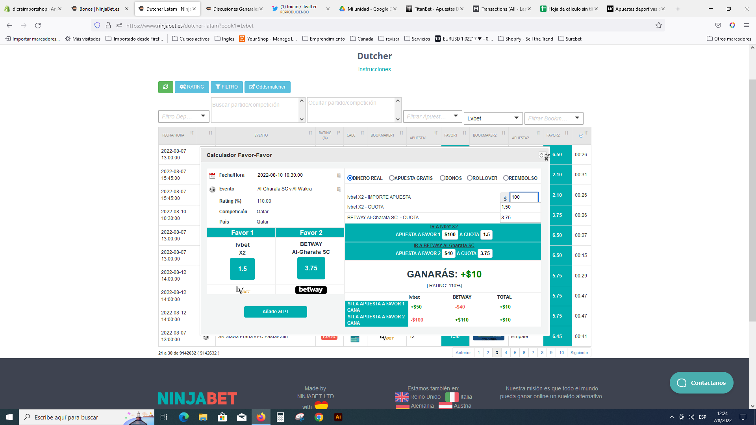Select the ROLLOVER radio option
Screen dimensions: 756x425
click(469, 178)
